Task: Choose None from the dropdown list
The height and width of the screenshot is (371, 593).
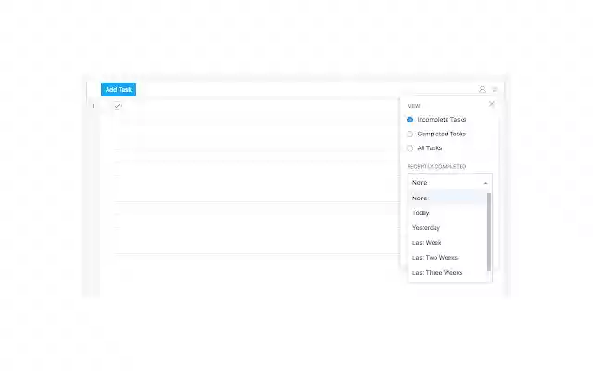Action: coord(448,198)
